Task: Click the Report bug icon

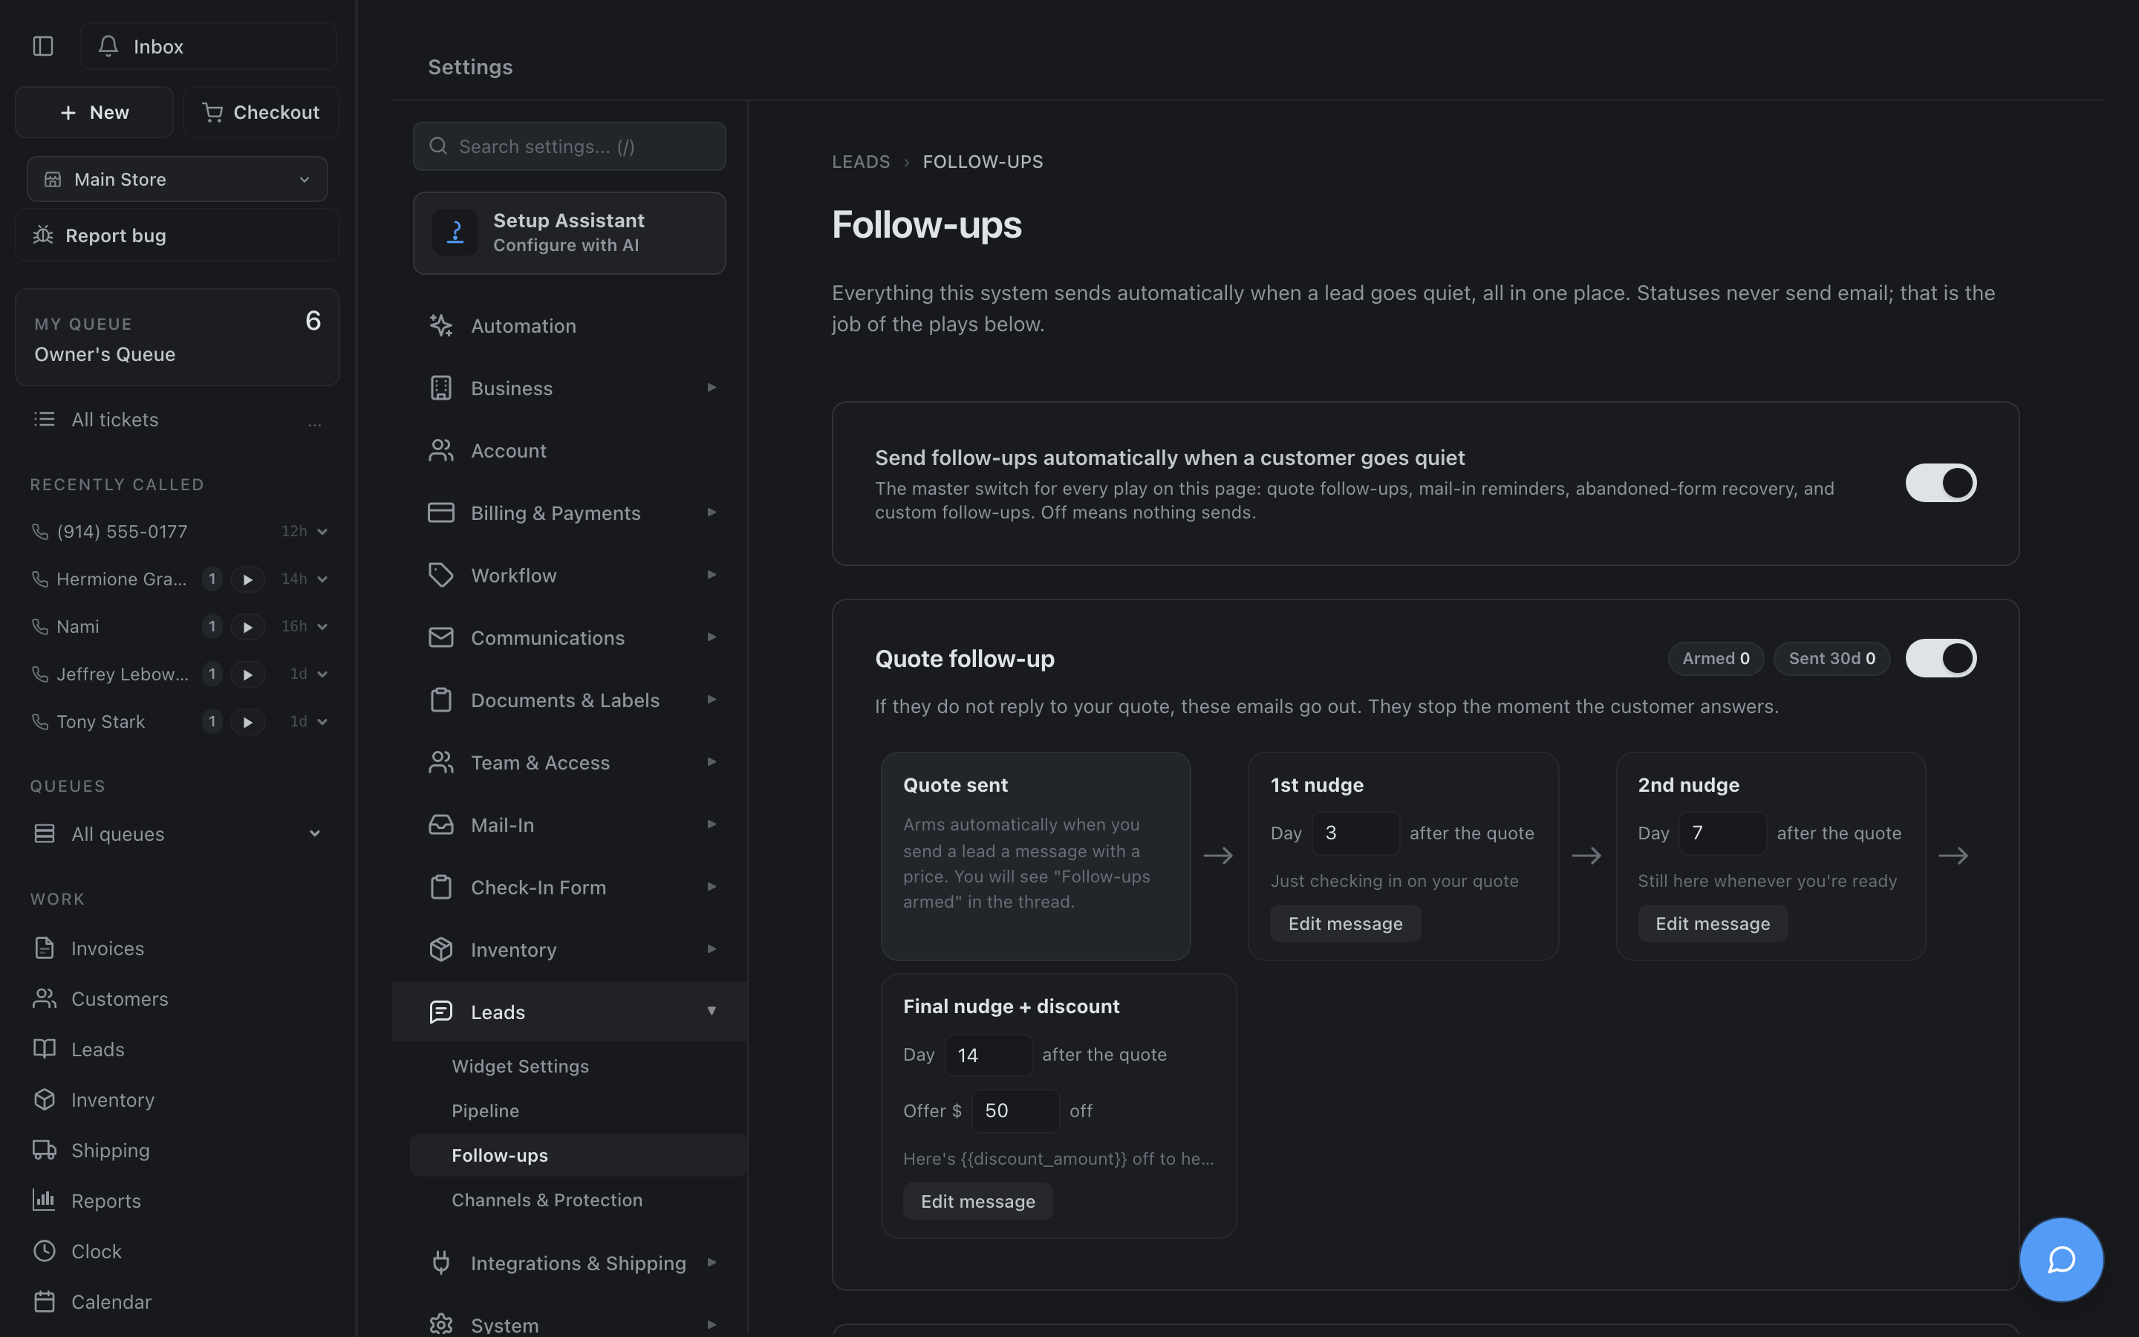Action: pos(43,235)
